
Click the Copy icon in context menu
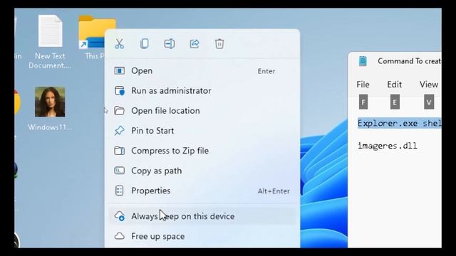coord(144,44)
